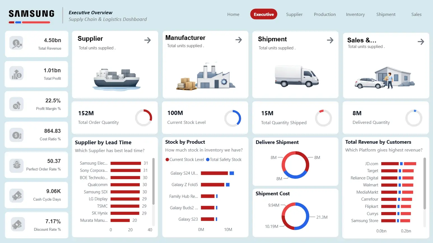
Task: Click the Delivere Shipment donut chart
Action: (295, 165)
